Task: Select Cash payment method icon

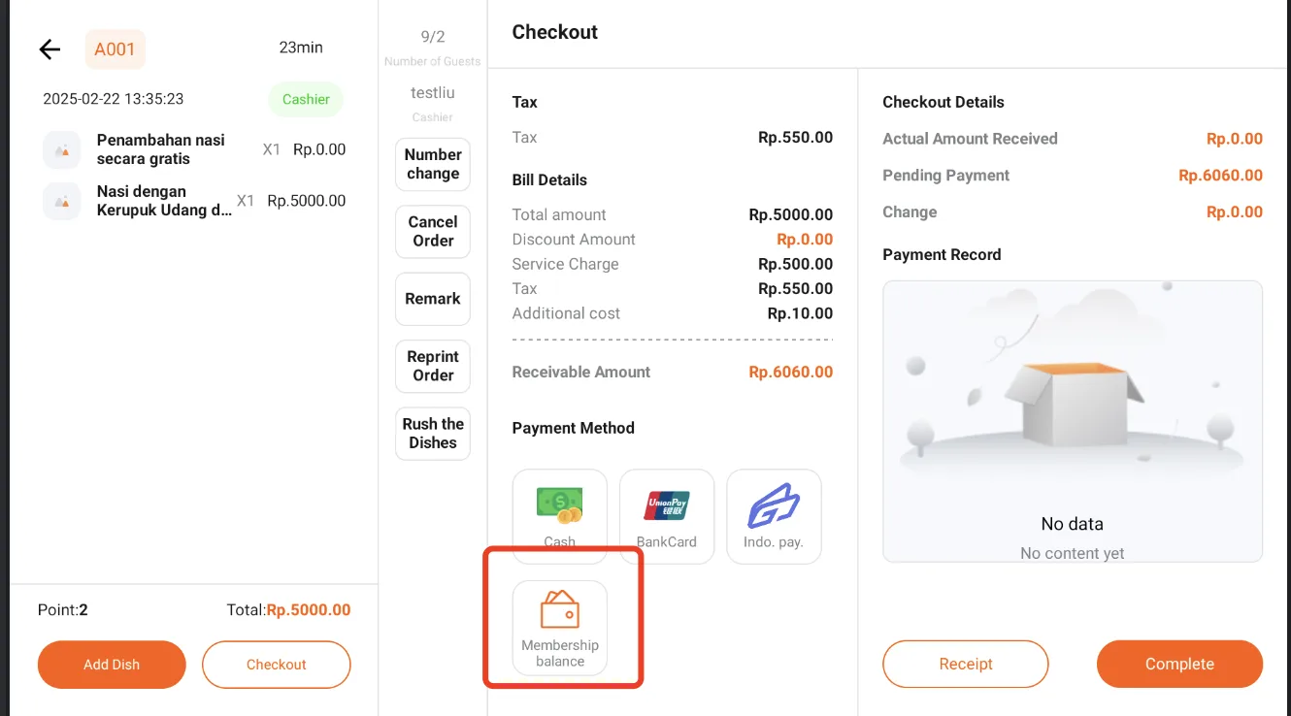Action: pyautogui.click(x=559, y=504)
